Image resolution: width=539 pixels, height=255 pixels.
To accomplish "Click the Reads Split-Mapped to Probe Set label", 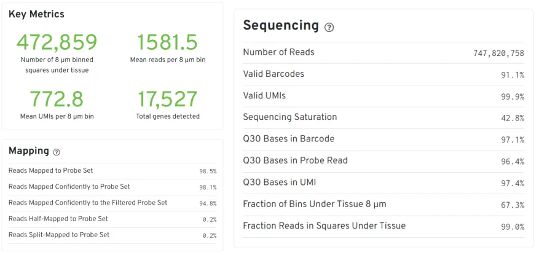I will 59,235.
